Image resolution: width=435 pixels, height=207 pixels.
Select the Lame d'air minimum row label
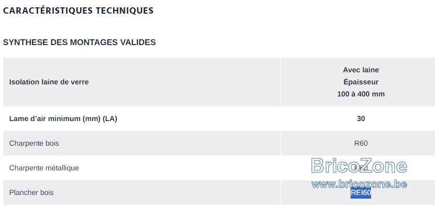tap(63, 119)
